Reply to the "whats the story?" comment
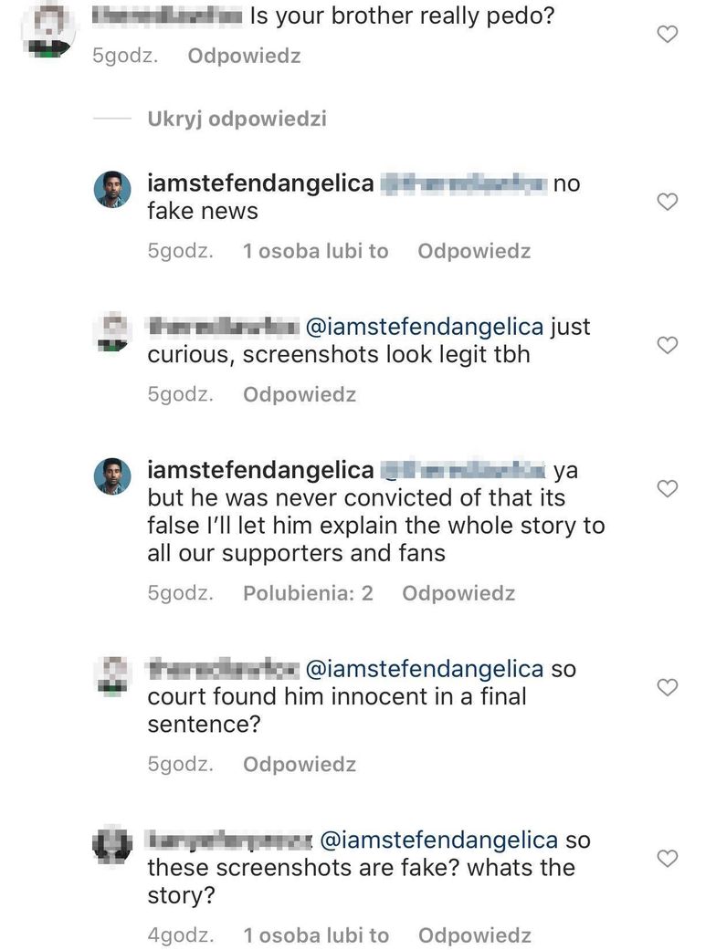 pos(474,935)
